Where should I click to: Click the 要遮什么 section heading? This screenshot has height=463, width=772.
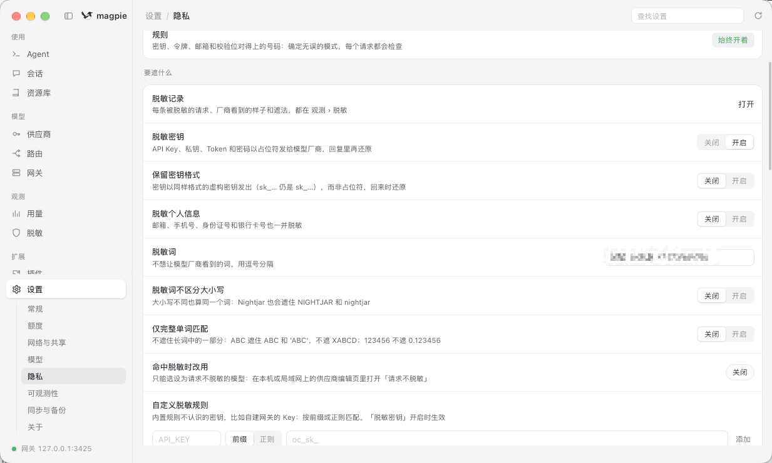[158, 73]
